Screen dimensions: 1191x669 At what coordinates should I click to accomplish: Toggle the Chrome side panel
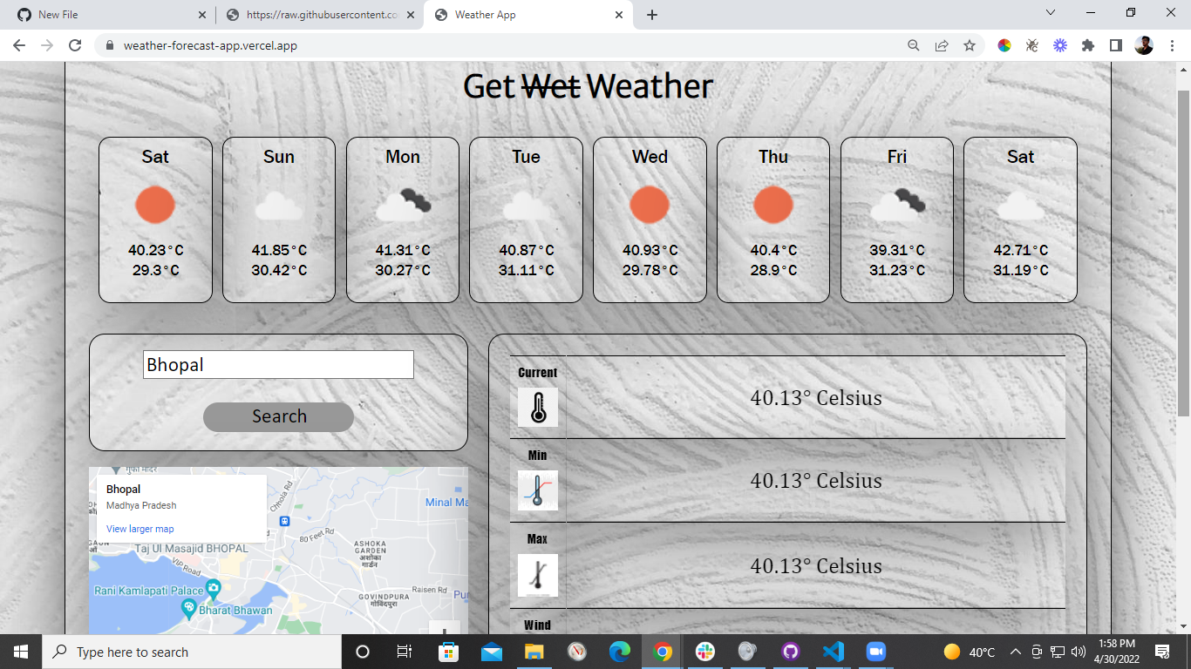[x=1115, y=45]
